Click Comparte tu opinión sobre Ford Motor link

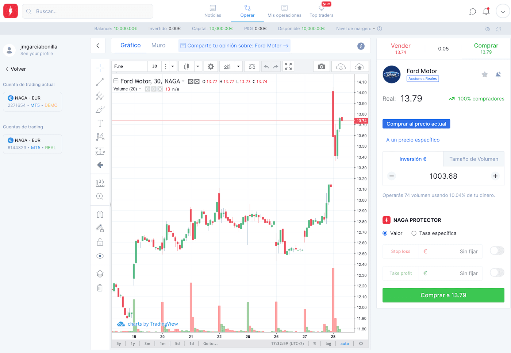pos(234,46)
